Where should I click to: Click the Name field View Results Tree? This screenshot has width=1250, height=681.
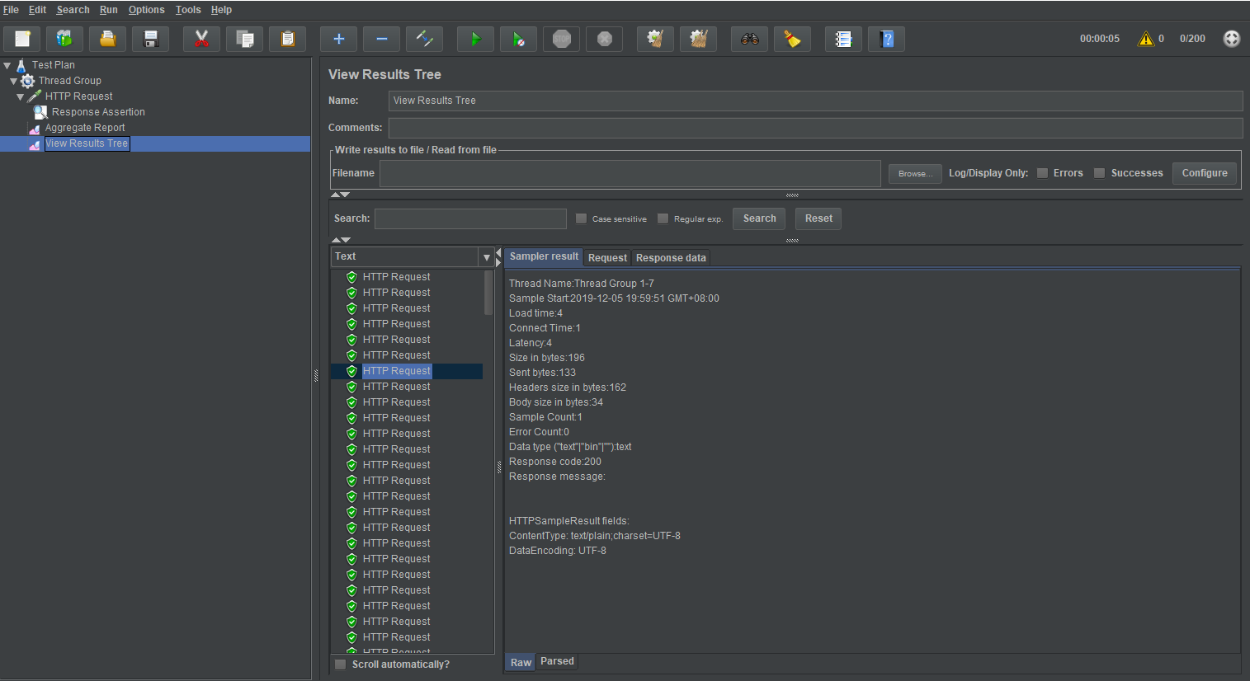815,101
